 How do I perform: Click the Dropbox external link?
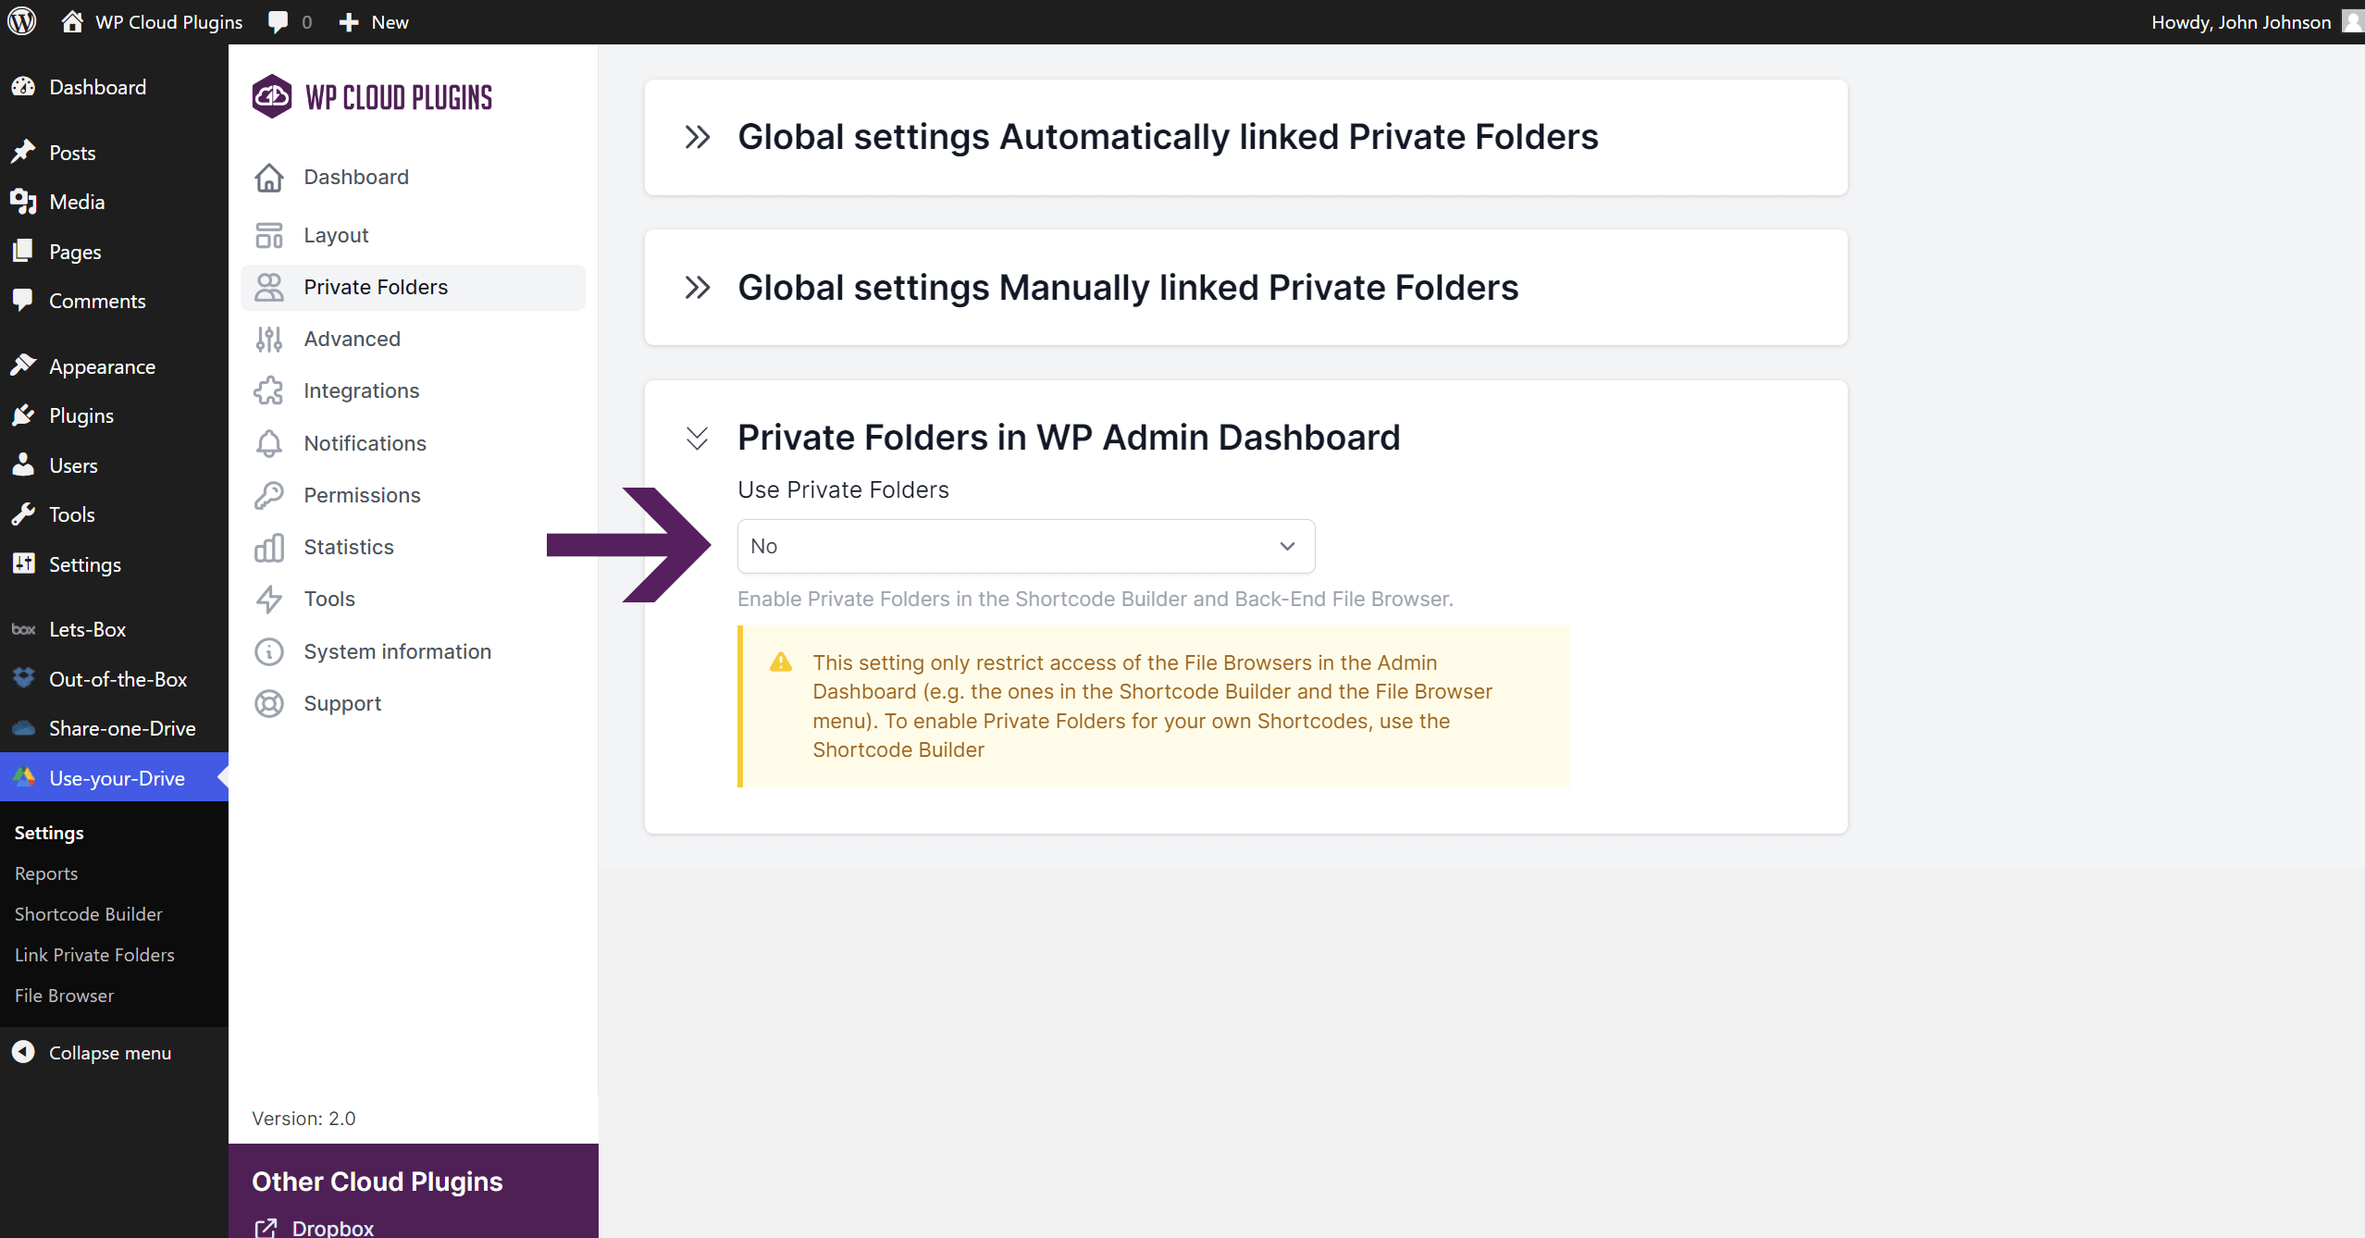(x=332, y=1227)
